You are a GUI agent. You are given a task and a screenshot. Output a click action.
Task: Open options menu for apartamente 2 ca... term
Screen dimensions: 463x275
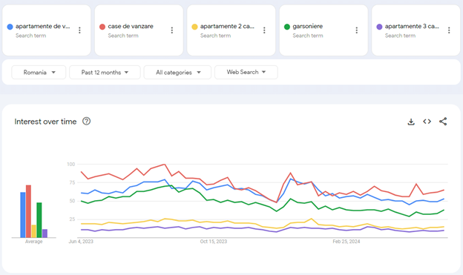click(264, 30)
